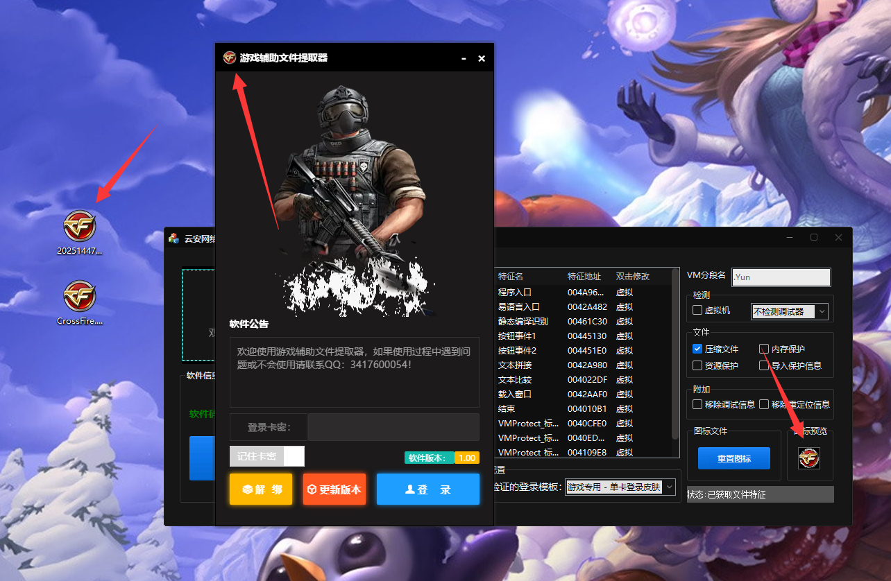Viewport: 891px width, 581px height.
Task: Check the 移除调试信息 checkbox
Action: pos(698,404)
